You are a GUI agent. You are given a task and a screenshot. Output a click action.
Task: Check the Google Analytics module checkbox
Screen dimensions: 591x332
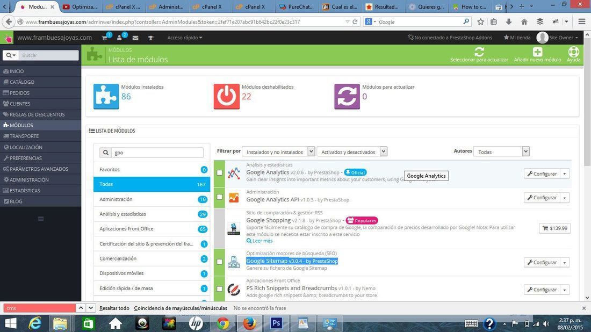point(219,172)
